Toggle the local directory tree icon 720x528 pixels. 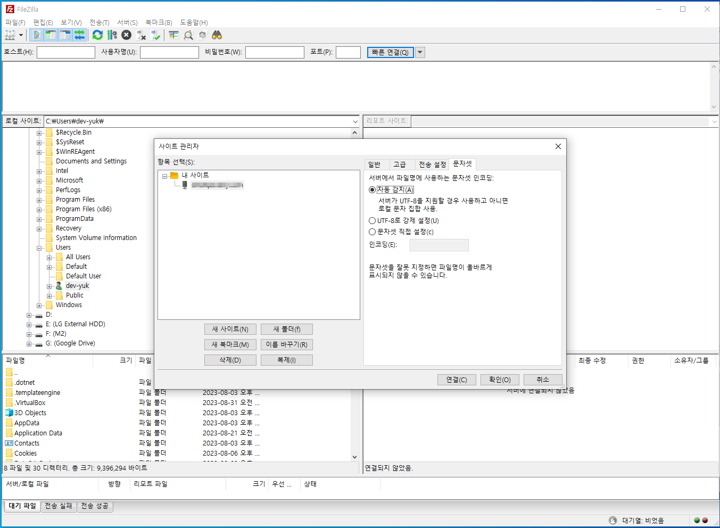(51, 35)
